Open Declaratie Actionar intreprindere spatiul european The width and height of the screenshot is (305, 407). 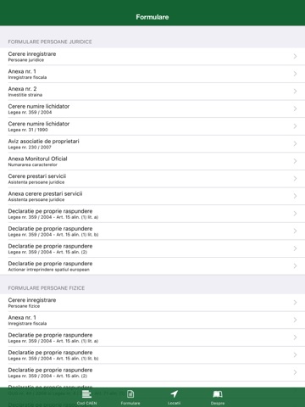pos(152,266)
